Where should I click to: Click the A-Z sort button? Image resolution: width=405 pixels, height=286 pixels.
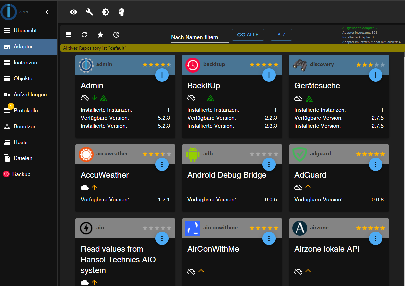point(281,35)
